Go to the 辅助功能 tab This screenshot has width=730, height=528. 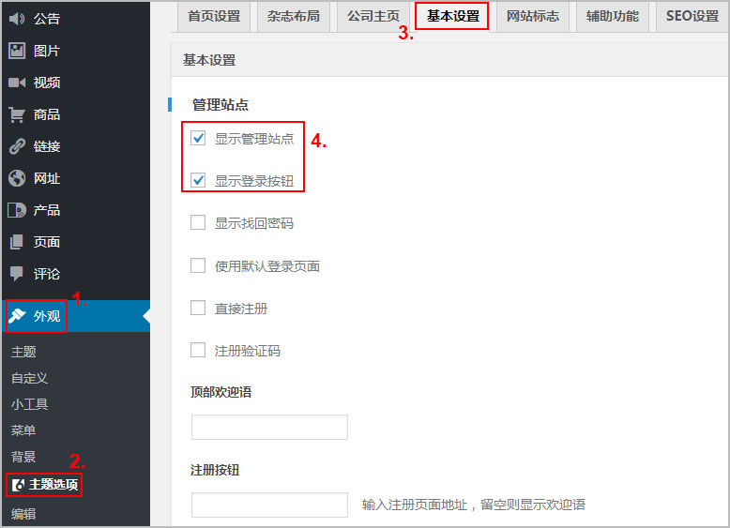[x=612, y=16]
